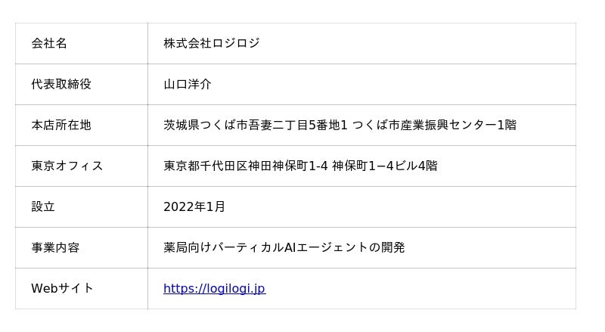Image resolution: width=605 pixels, height=332 pixels.
Task: Click the 東京オフィス label cell
Action: 67,166
